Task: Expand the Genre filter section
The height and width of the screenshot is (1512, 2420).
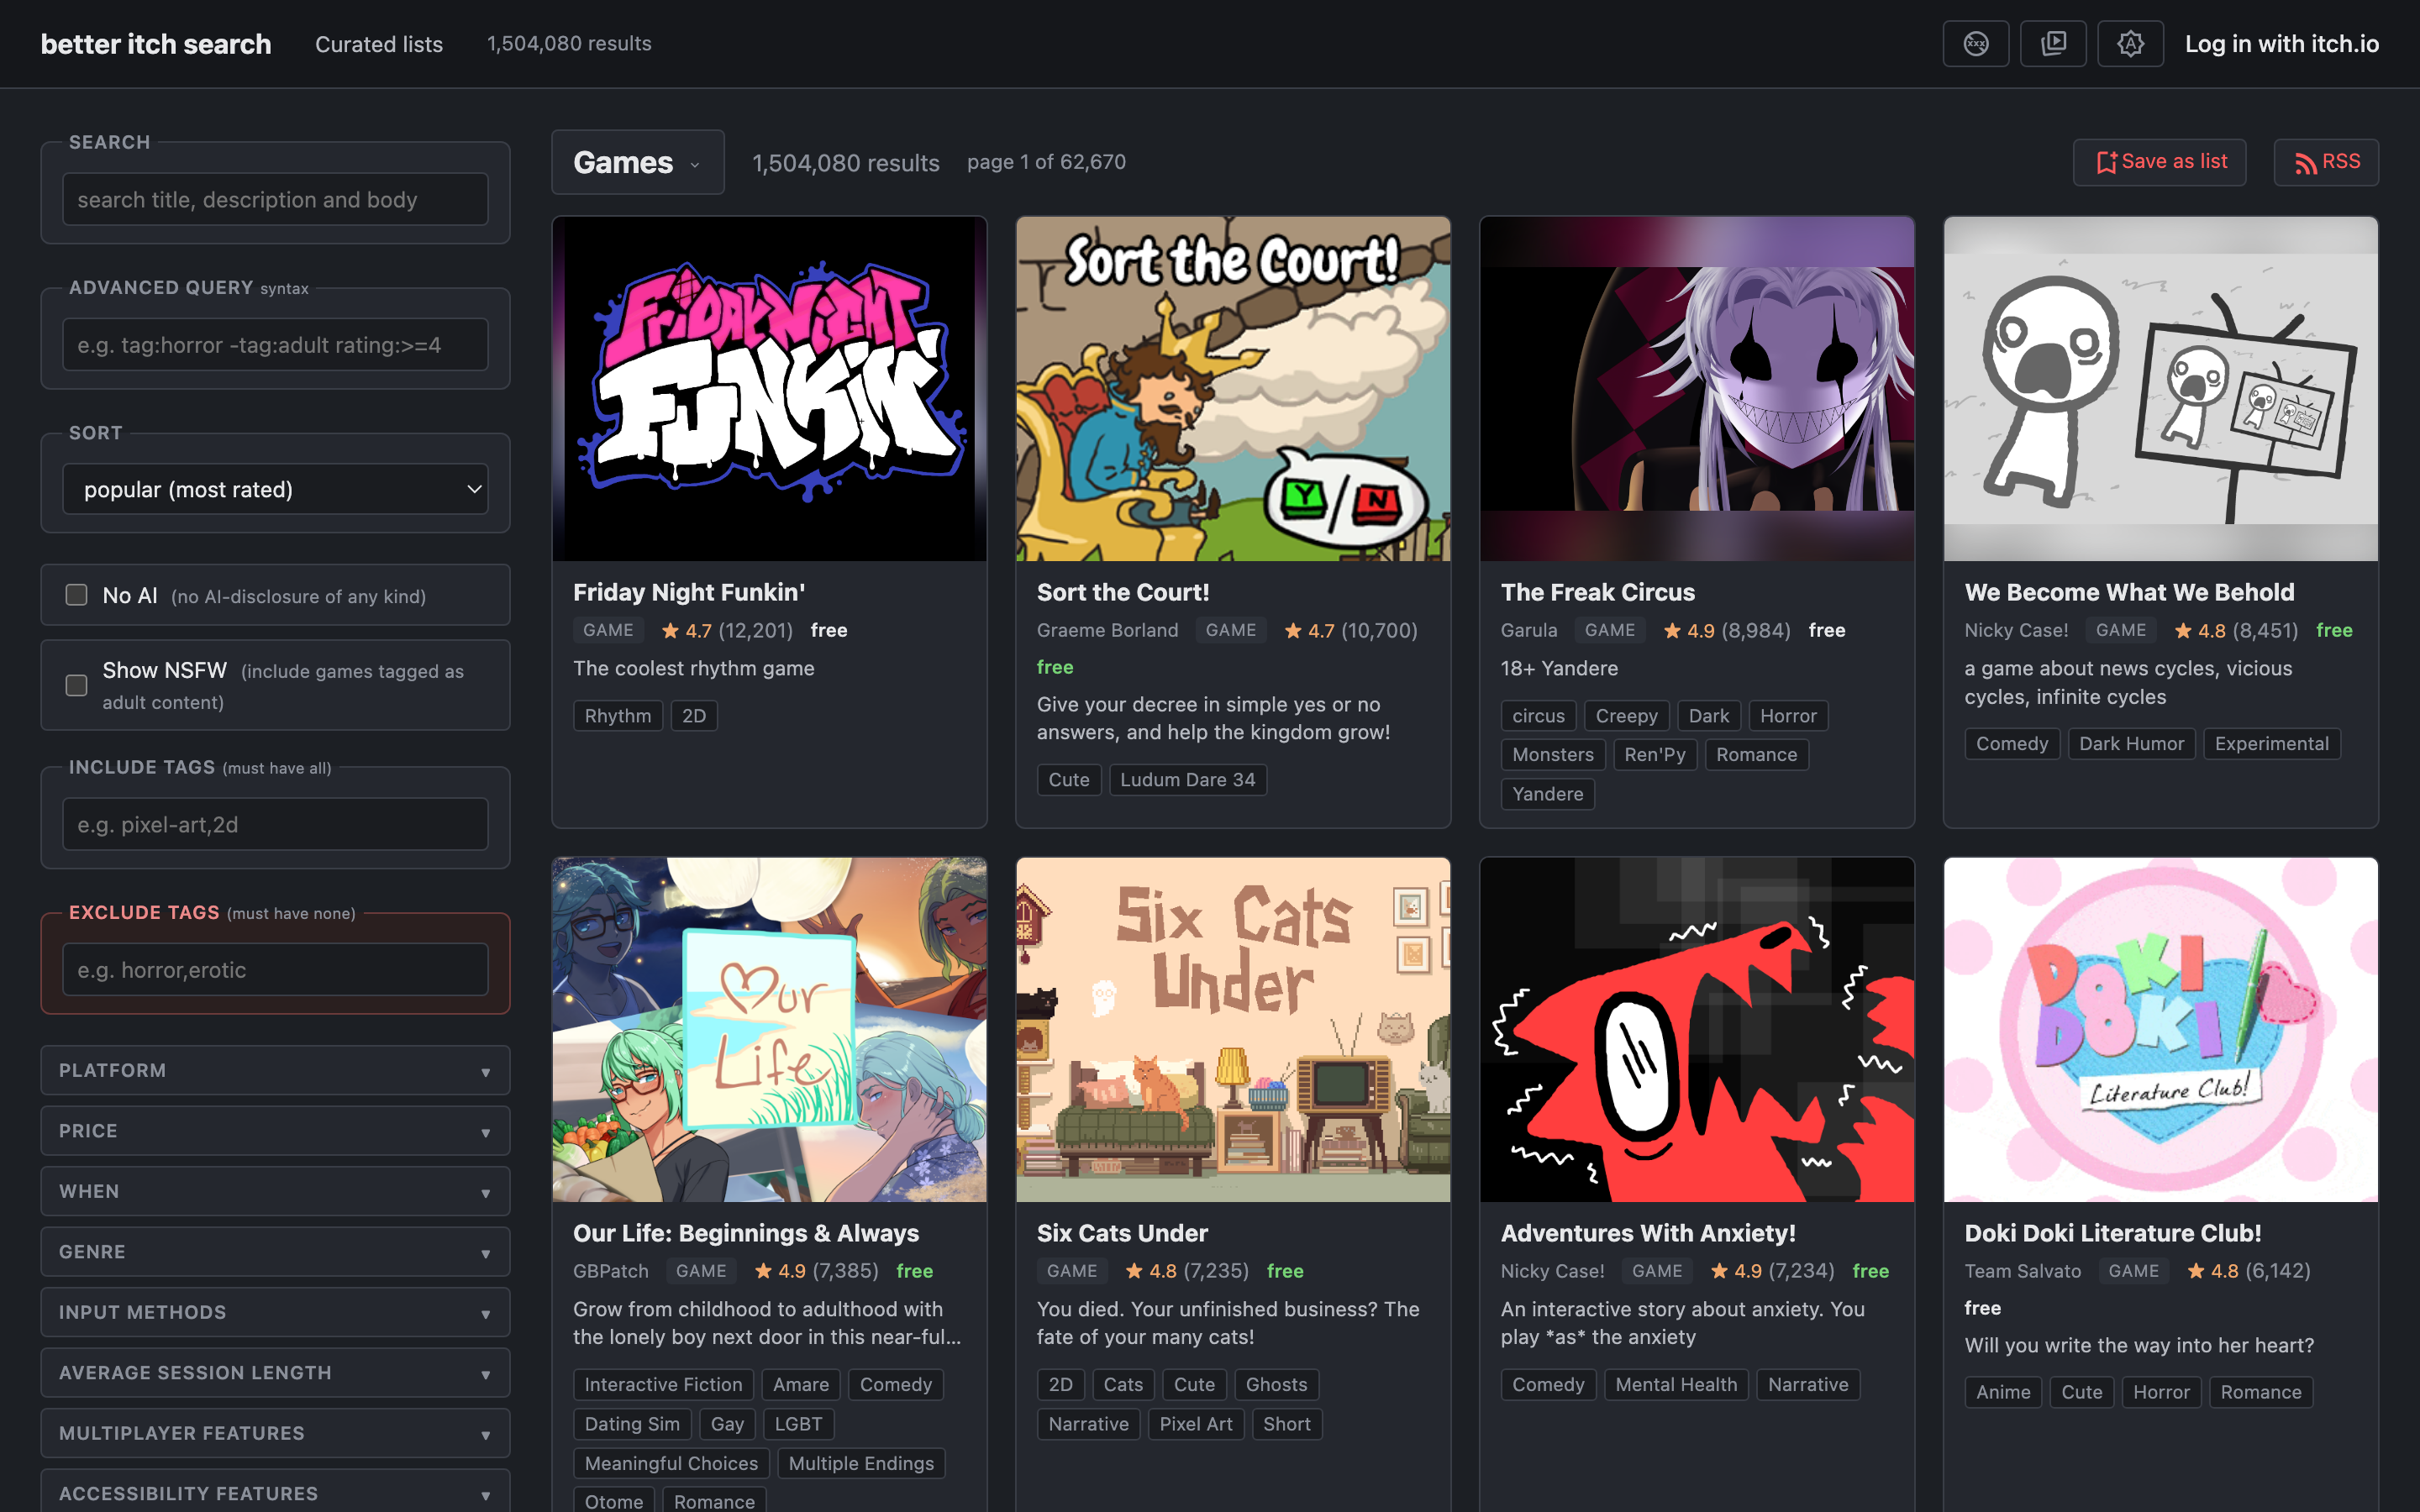Action: (276, 1252)
